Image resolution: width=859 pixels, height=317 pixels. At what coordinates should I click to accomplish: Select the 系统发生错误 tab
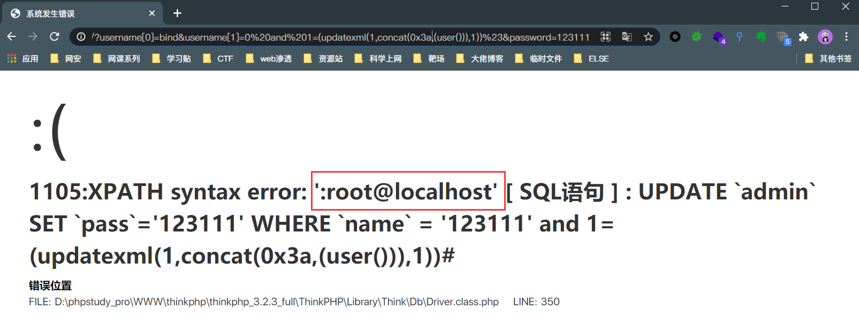pyautogui.click(x=83, y=13)
